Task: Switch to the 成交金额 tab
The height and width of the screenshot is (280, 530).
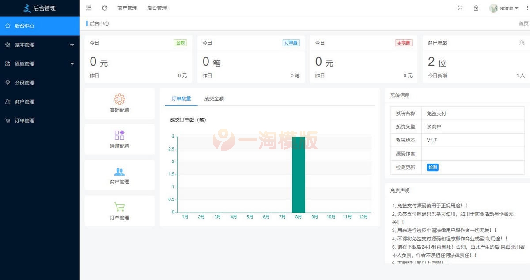Action: tap(214, 98)
